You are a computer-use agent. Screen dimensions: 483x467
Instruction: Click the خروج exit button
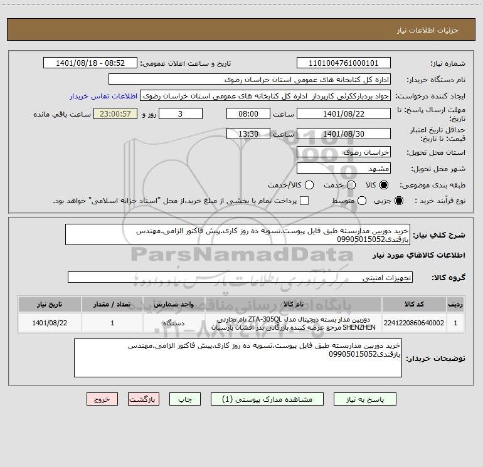click(102, 399)
